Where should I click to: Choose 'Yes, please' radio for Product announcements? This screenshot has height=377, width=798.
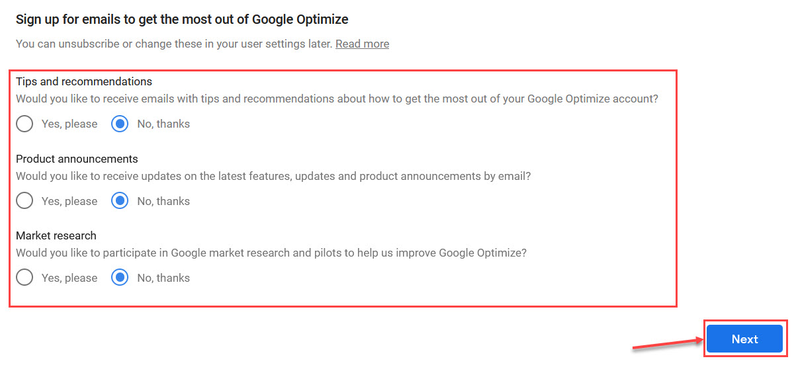point(24,201)
